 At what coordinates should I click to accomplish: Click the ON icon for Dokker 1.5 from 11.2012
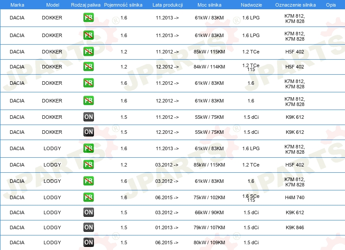tap(89, 117)
